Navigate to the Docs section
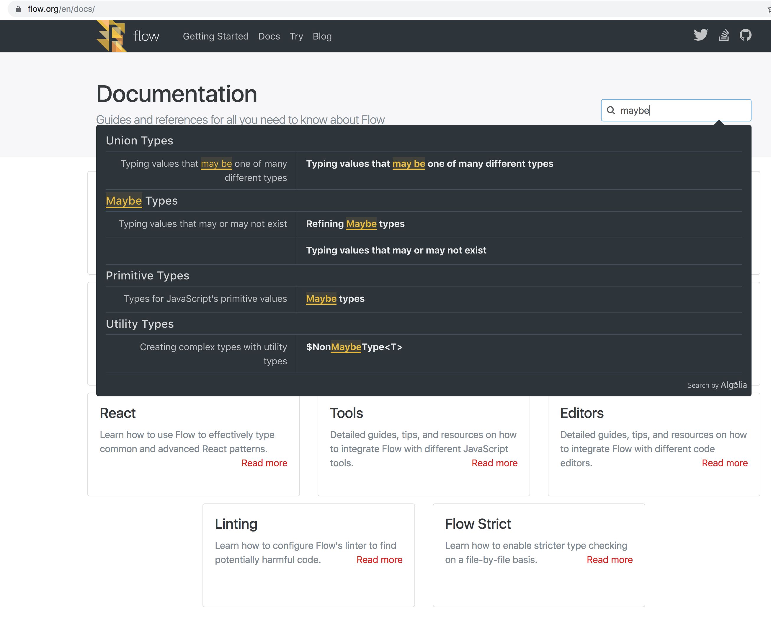The image size is (771, 619). (x=269, y=36)
